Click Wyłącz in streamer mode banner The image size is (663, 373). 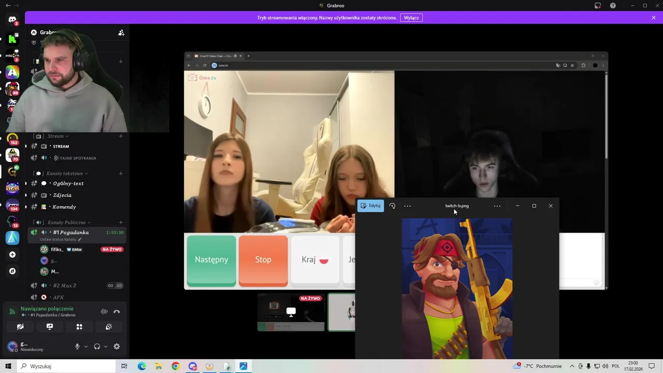(411, 18)
